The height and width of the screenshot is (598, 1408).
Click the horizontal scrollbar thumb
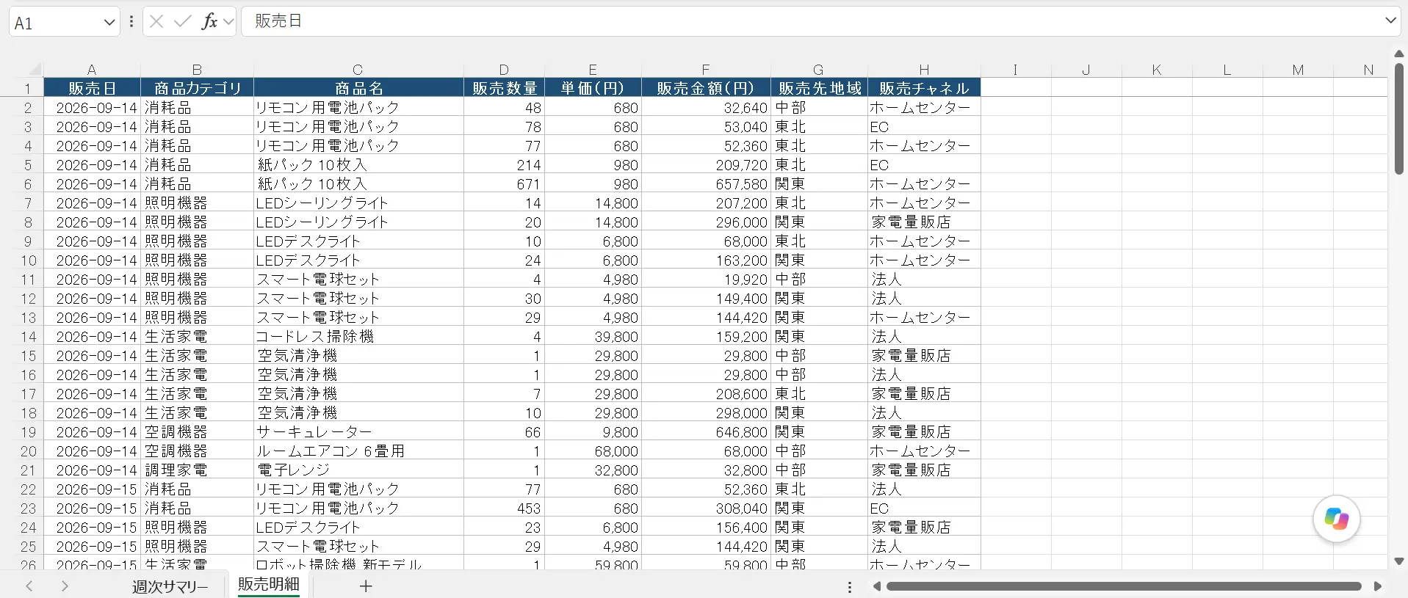[x=1124, y=586]
